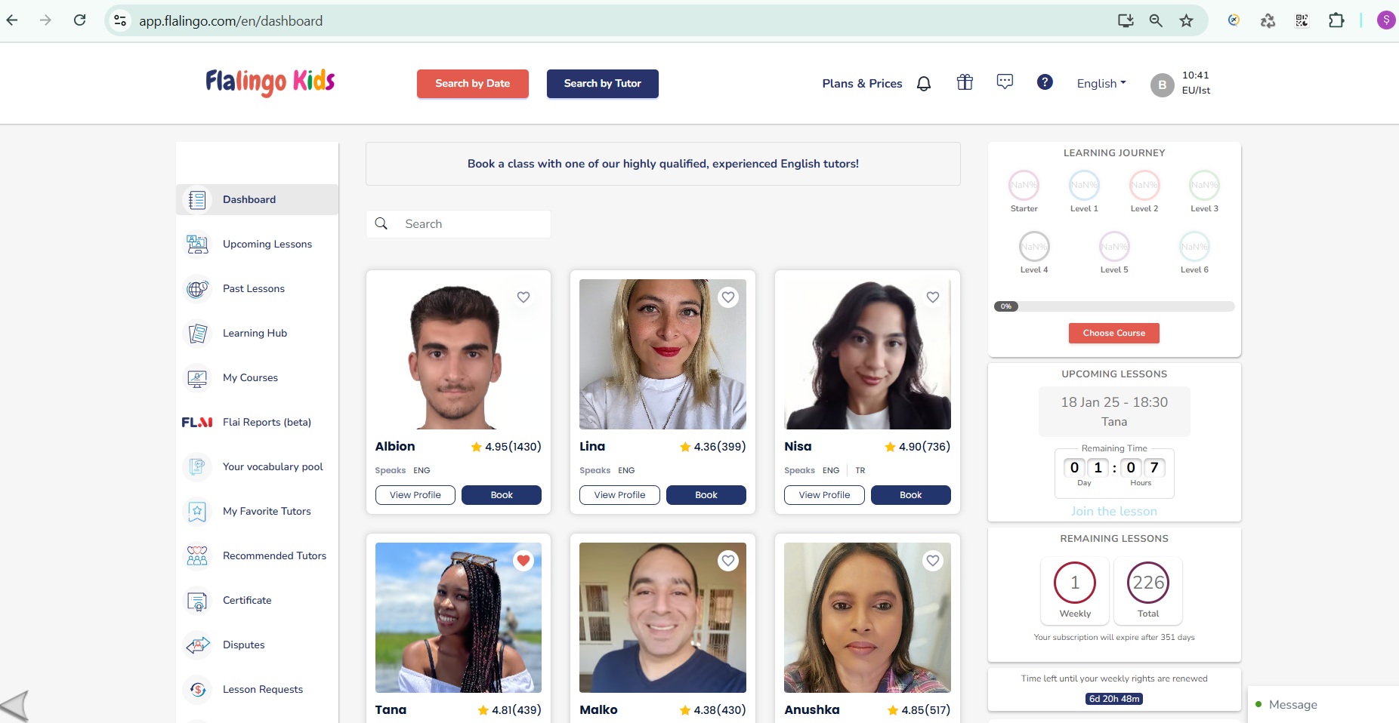Click the Search by Tutor button

[603, 84]
